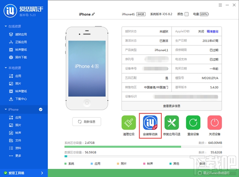
Task: Click the 数据区 capacity bar
Action: 143,156
